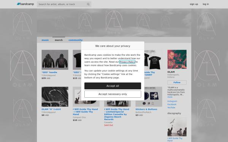Expand the band bio with more

point(170,97)
